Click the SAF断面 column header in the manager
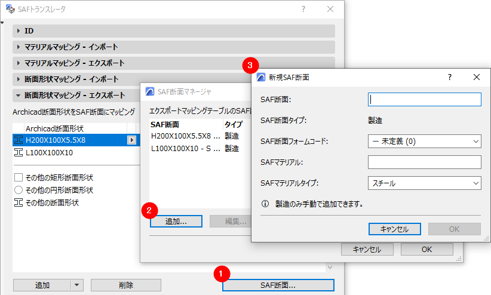 click(x=186, y=124)
